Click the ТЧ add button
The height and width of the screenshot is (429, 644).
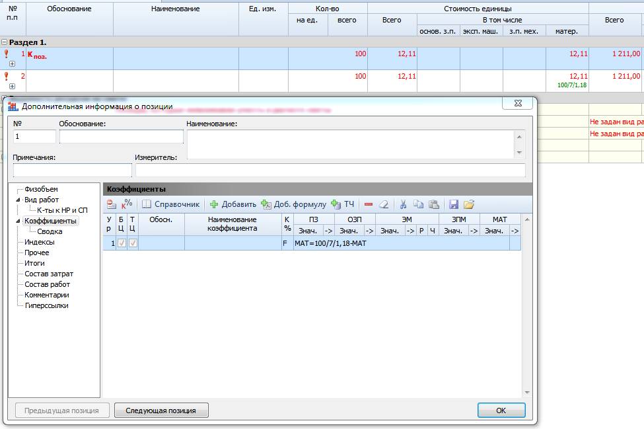tap(343, 204)
